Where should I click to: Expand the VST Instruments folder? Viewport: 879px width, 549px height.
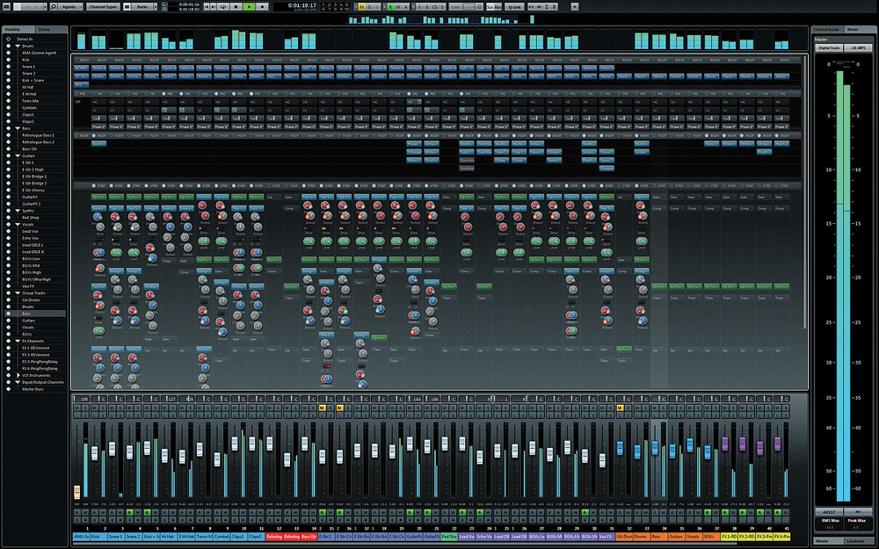(x=18, y=375)
